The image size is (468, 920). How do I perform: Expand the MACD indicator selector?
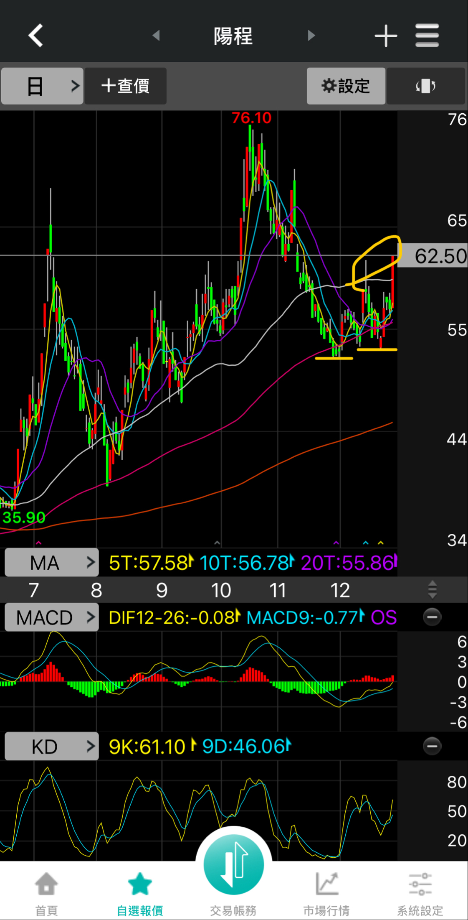pos(52,617)
